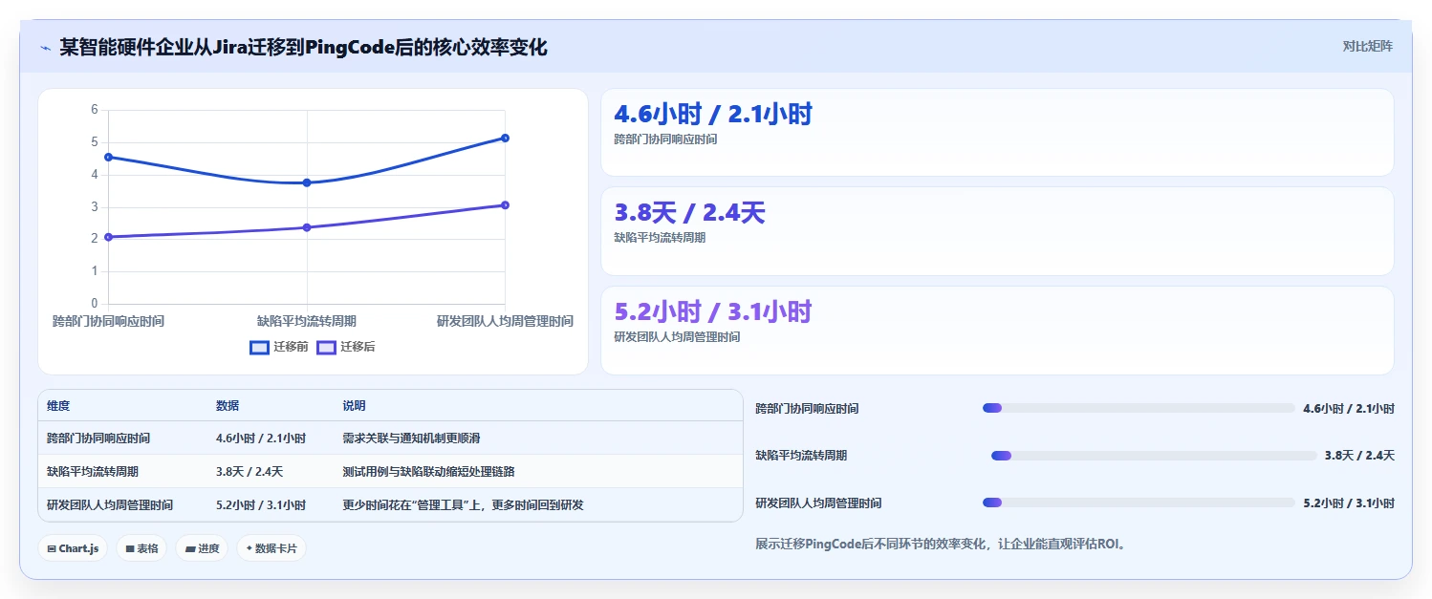The height and width of the screenshot is (599, 1432).
Task: Click the 进度 tag chip
Action: (202, 548)
